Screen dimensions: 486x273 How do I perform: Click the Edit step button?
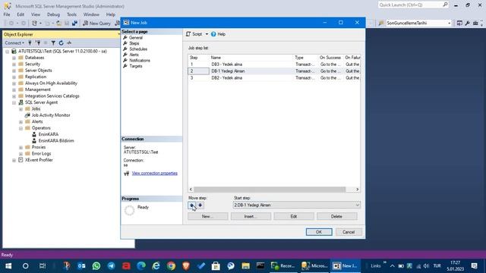[294, 216]
